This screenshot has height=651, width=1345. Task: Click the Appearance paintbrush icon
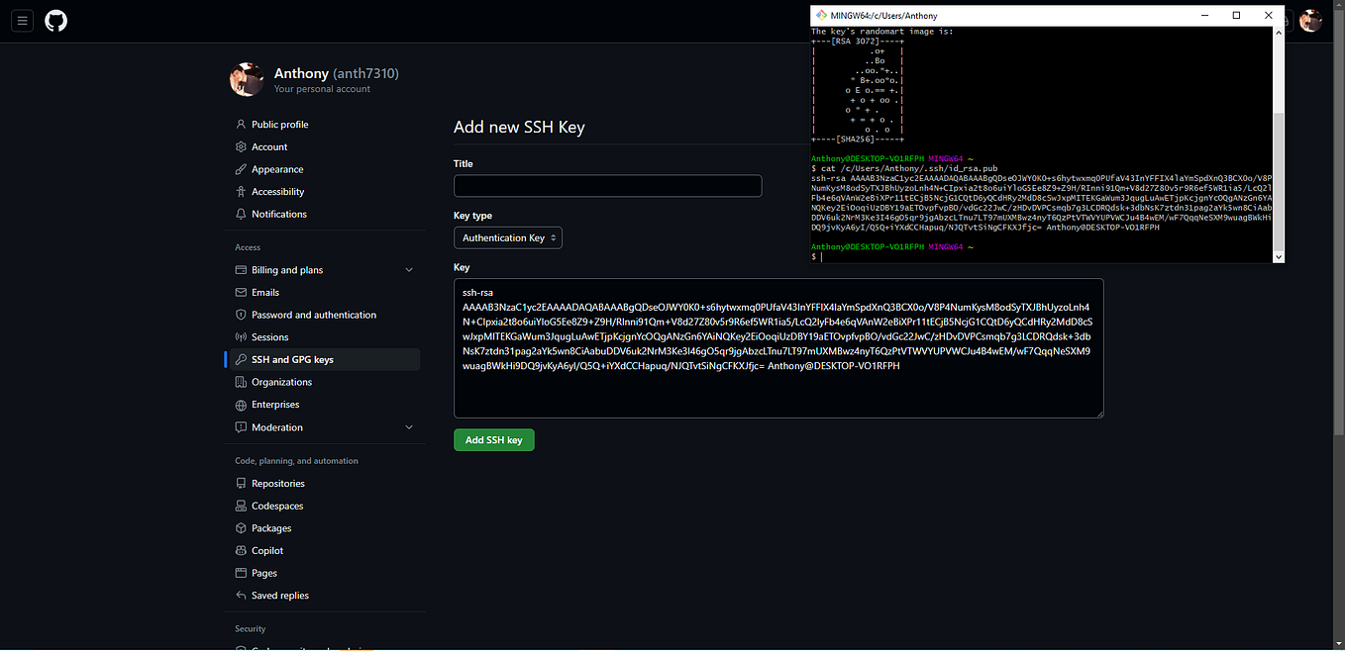(239, 169)
